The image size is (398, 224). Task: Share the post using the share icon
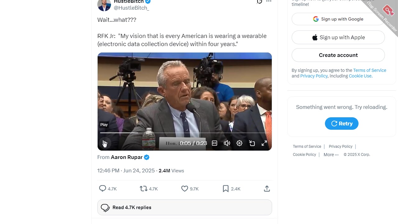tap(267, 189)
